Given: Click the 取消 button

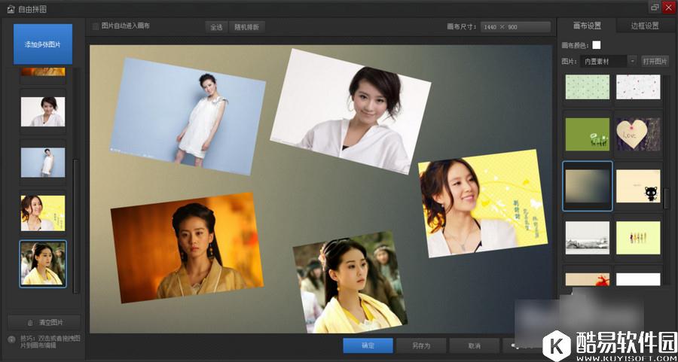Looking at the screenshot, I should 474,345.
